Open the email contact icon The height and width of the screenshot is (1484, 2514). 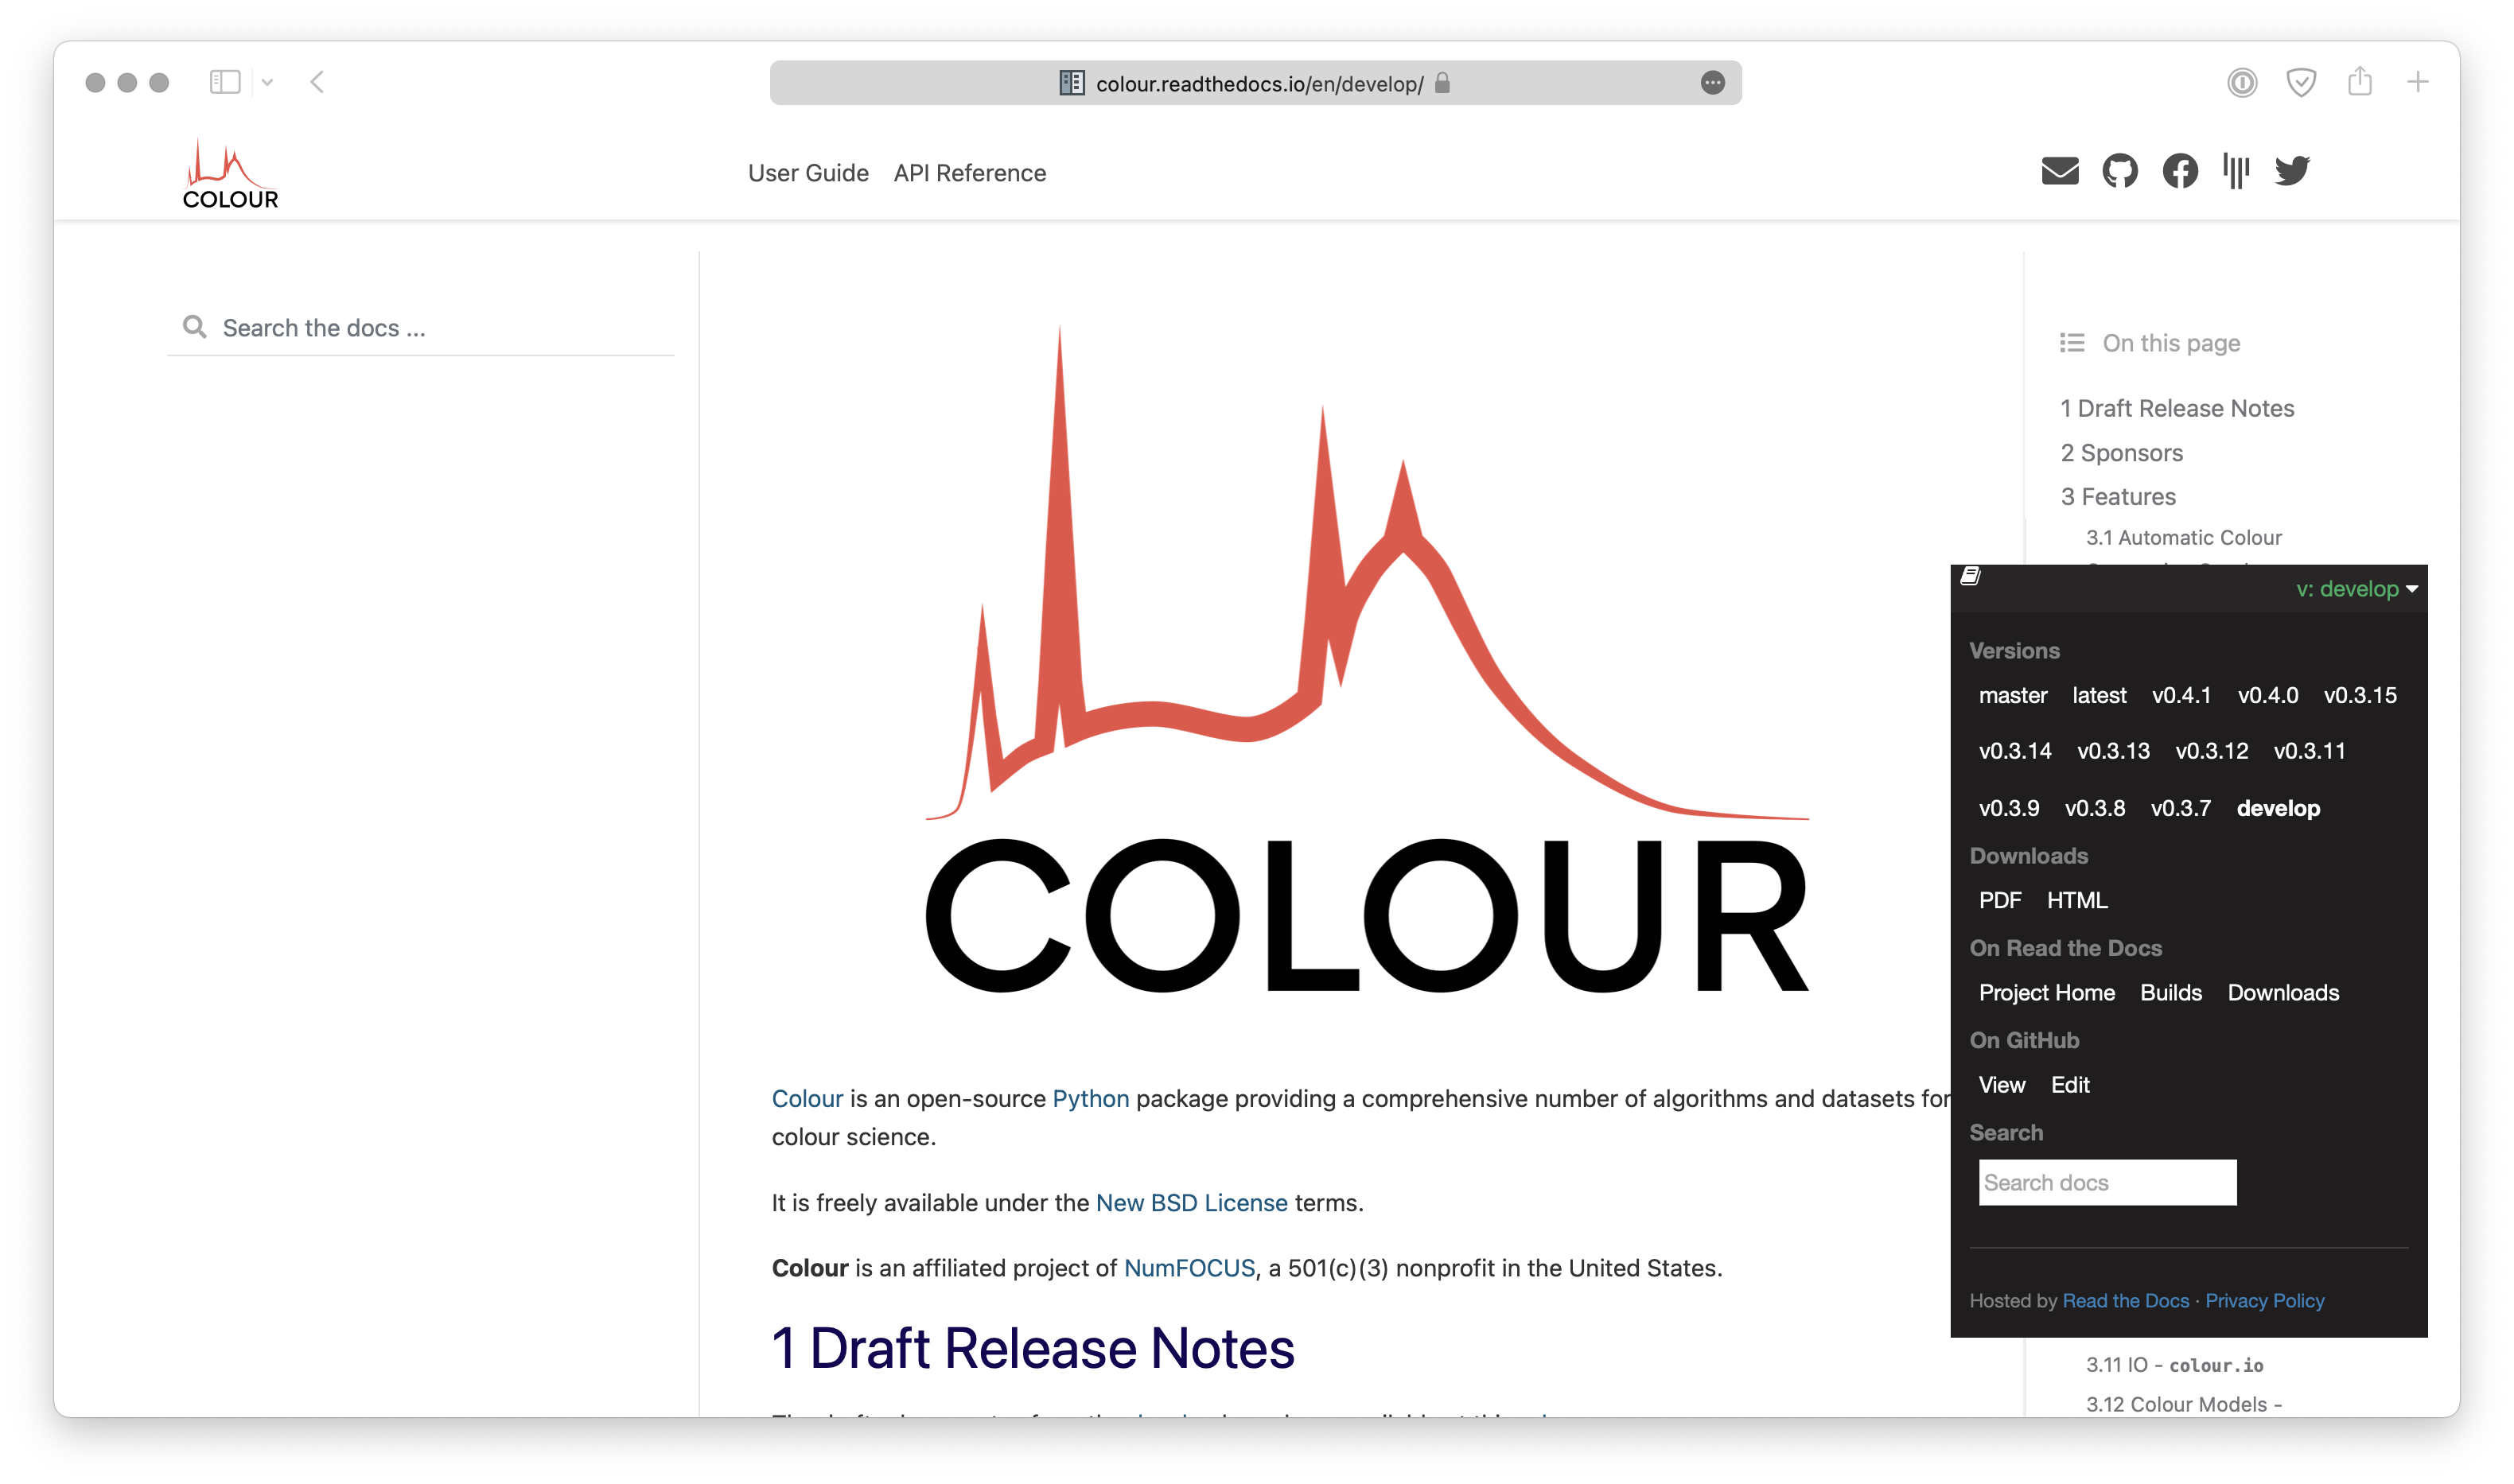click(2059, 171)
